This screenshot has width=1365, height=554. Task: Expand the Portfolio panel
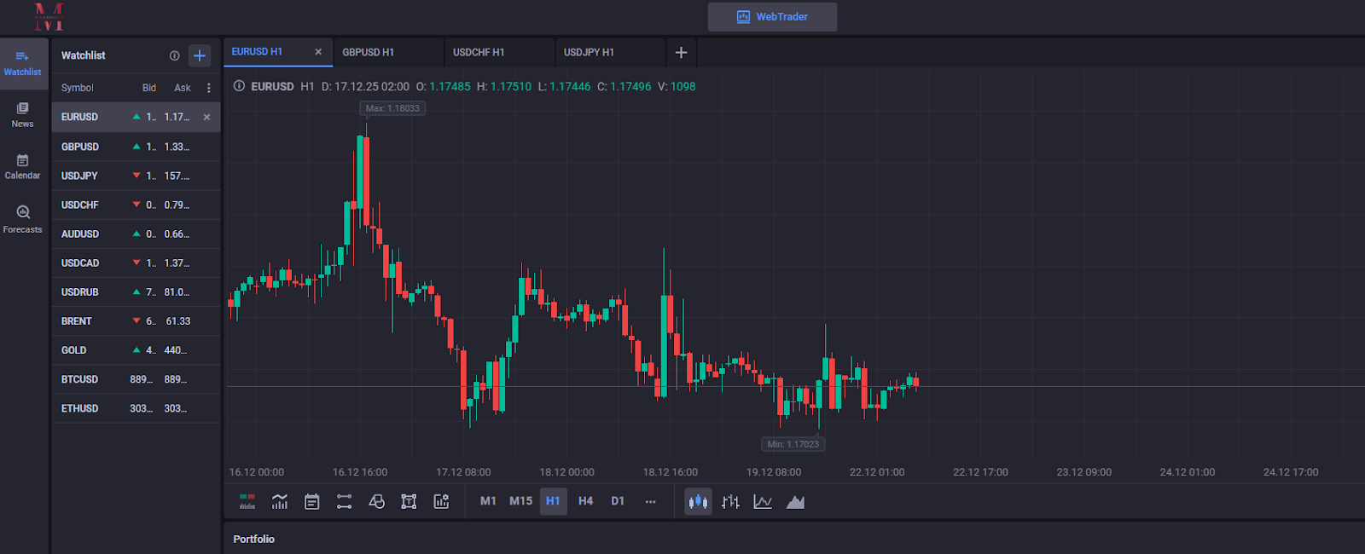(x=254, y=539)
